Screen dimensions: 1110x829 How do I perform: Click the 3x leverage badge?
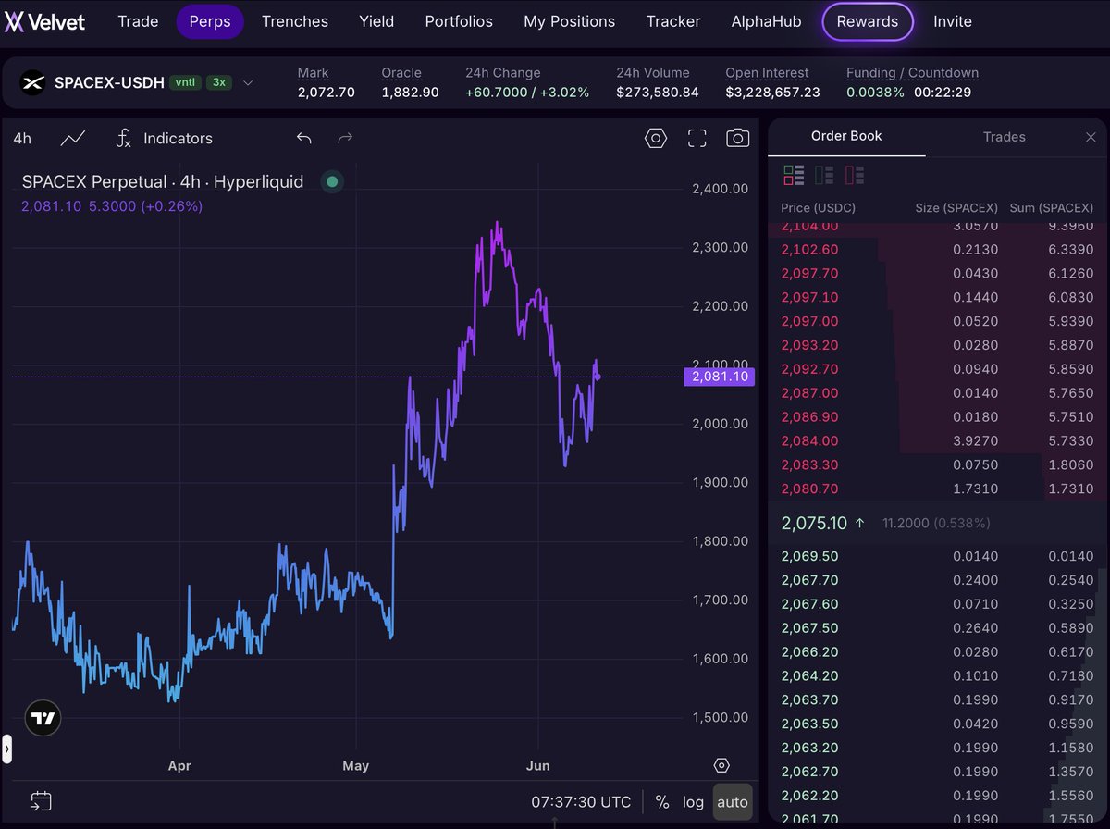(x=219, y=82)
